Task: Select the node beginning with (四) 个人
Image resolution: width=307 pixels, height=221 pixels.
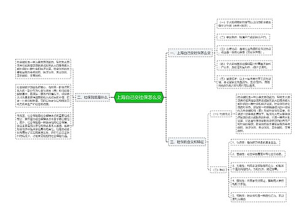Action: click(x=244, y=65)
